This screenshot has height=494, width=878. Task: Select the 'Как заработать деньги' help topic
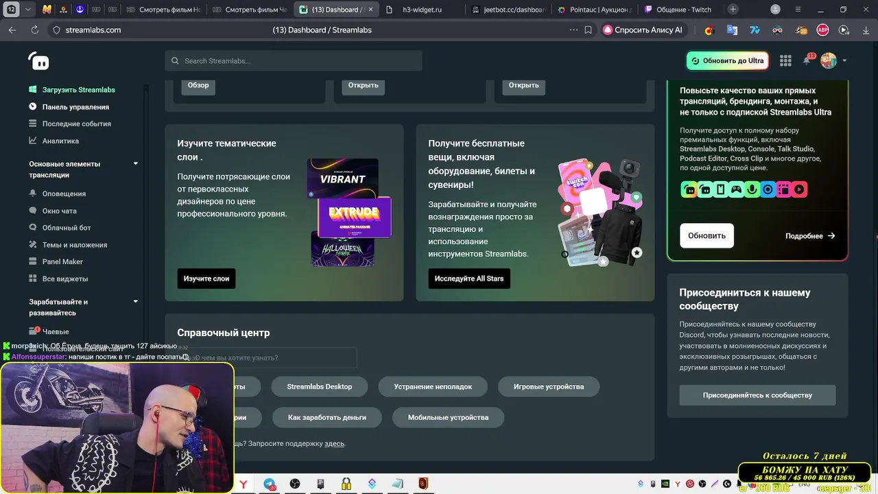327,417
